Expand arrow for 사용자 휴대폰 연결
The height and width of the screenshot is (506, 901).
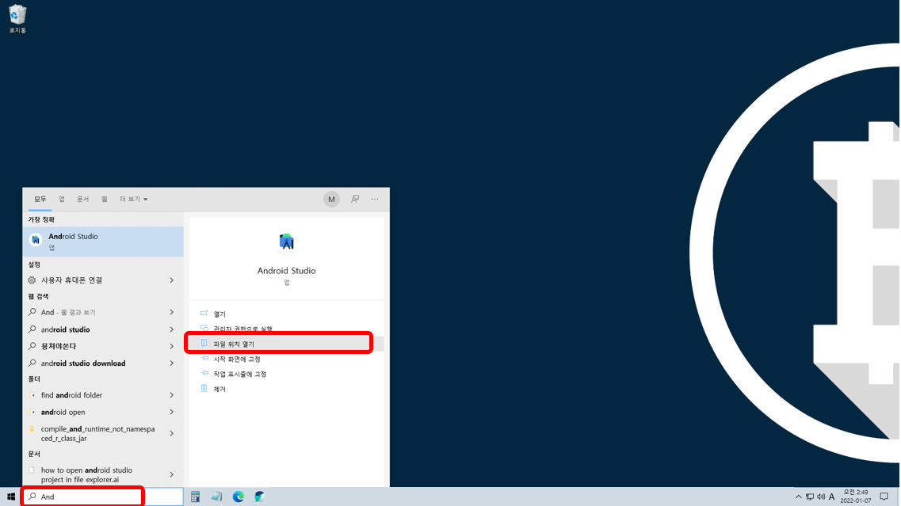pos(171,280)
